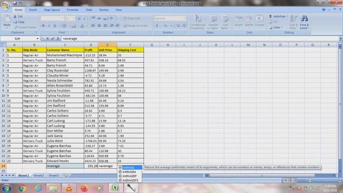This screenshot has height=193, width=343.
Task: Expand the font size dropdown
Action: pos(74,18)
